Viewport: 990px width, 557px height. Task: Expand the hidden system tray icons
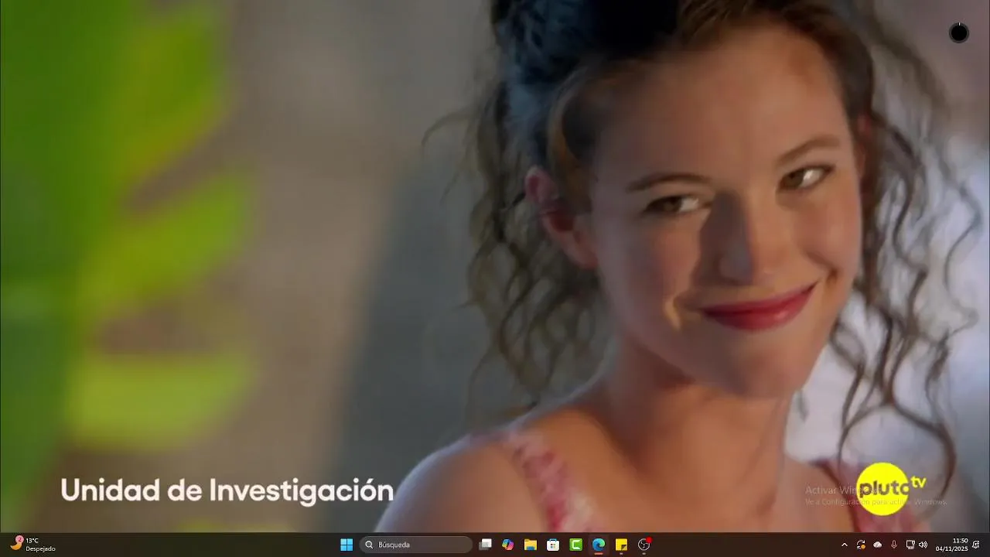(x=844, y=545)
